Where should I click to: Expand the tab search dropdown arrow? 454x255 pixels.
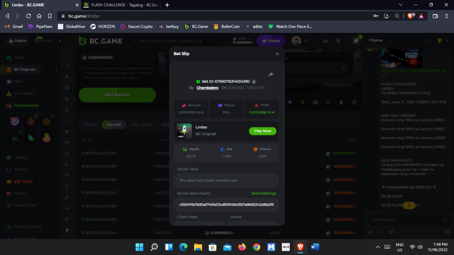pos(401,5)
